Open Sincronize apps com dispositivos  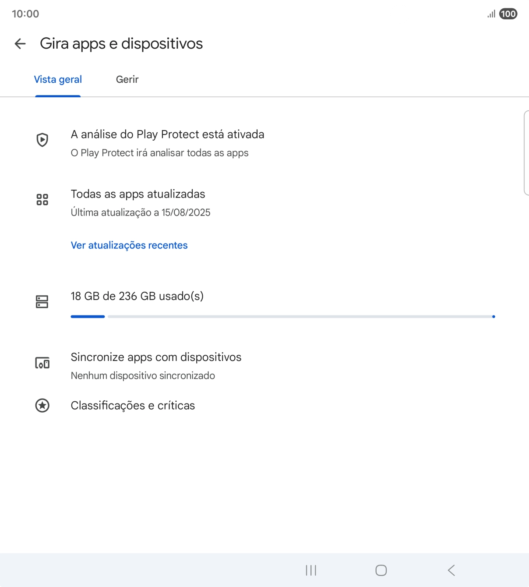click(156, 357)
